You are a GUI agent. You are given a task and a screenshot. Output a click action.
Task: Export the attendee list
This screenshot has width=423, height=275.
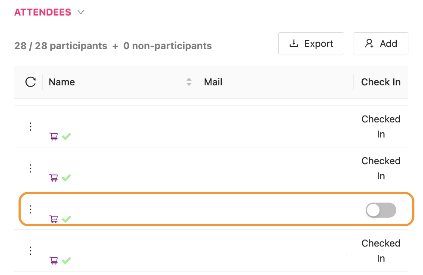coord(311,44)
